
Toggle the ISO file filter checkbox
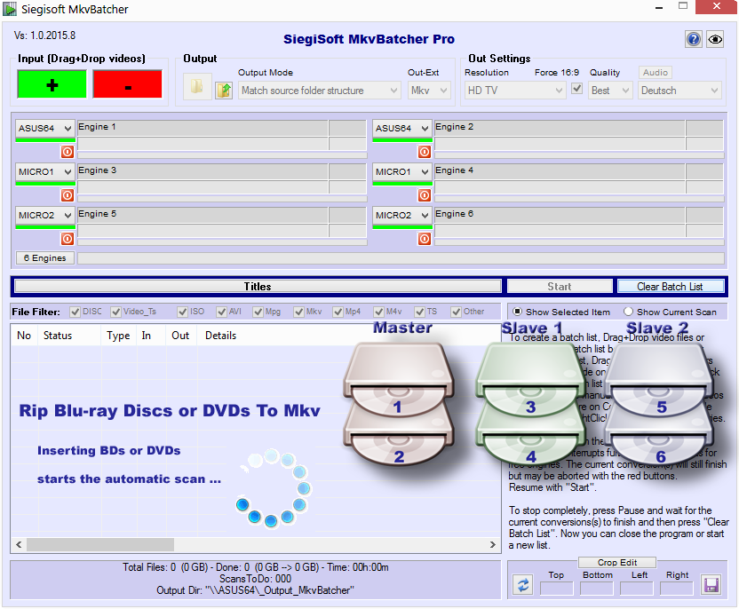tap(182, 312)
